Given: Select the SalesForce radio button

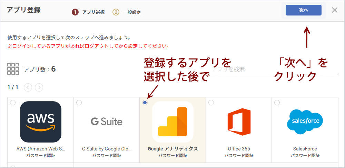Looking at the screenshot, I should tap(277, 103).
